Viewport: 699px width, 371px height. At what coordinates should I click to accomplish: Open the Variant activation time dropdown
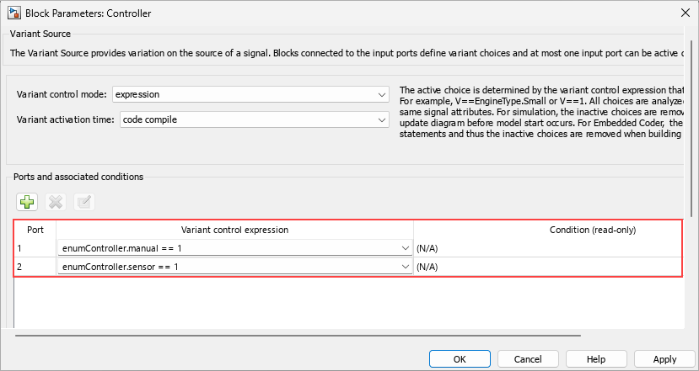click(254, 119)
